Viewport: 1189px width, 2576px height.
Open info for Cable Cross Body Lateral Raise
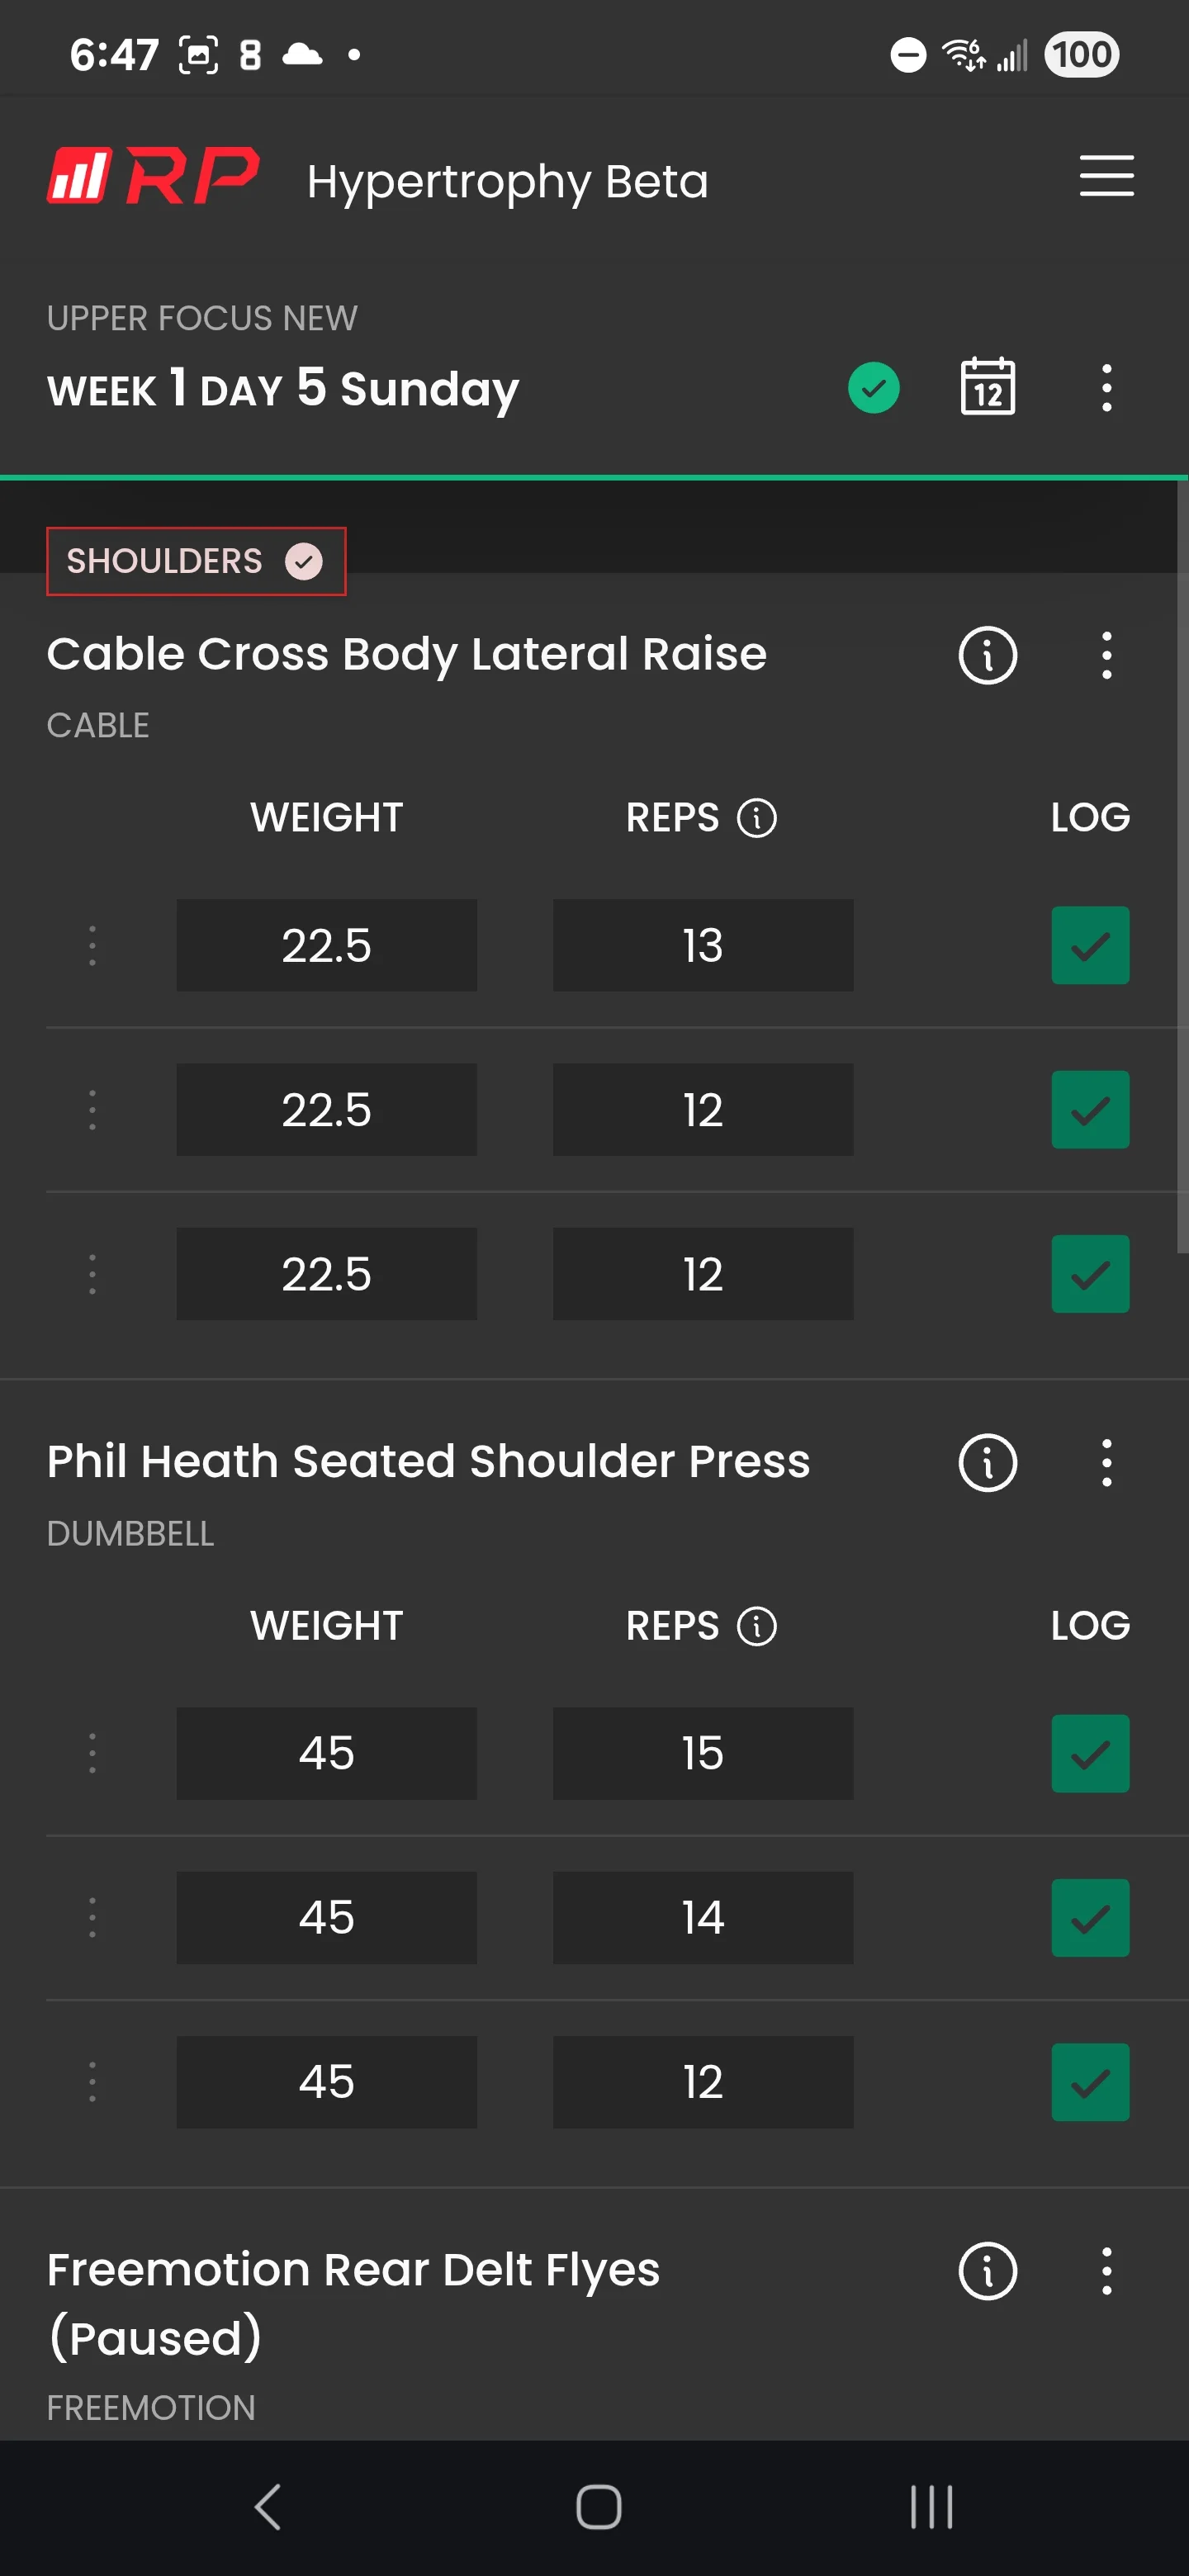pyautogui.click(x=987, y=656)
